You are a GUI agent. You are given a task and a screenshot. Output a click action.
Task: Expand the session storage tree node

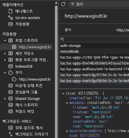5,54
